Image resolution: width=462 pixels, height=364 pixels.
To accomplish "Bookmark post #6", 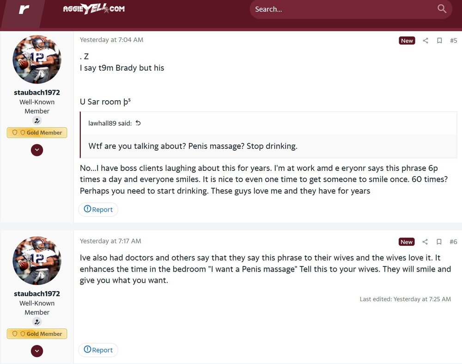I will click(x=439, y=242).
